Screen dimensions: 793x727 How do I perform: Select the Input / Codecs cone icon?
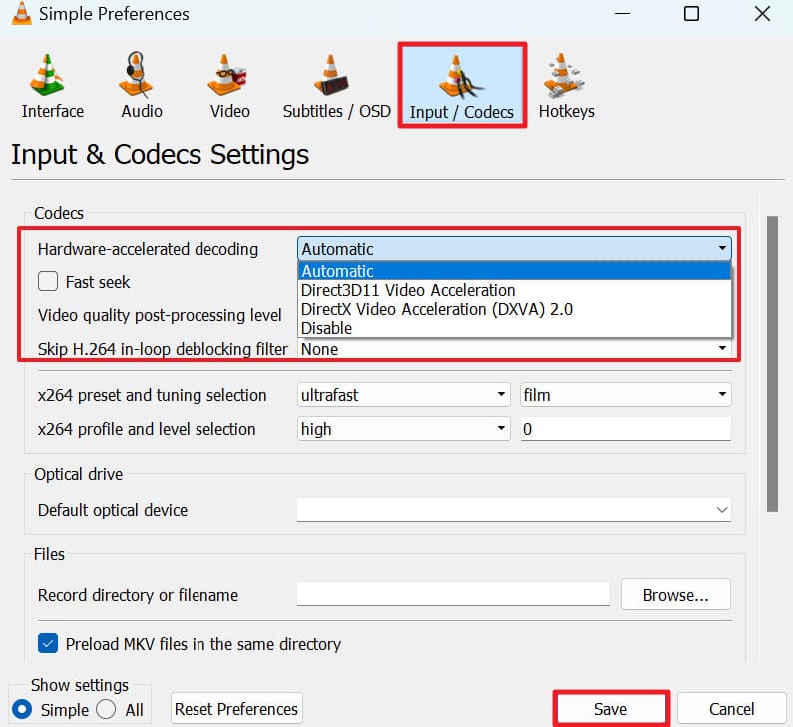461,77
